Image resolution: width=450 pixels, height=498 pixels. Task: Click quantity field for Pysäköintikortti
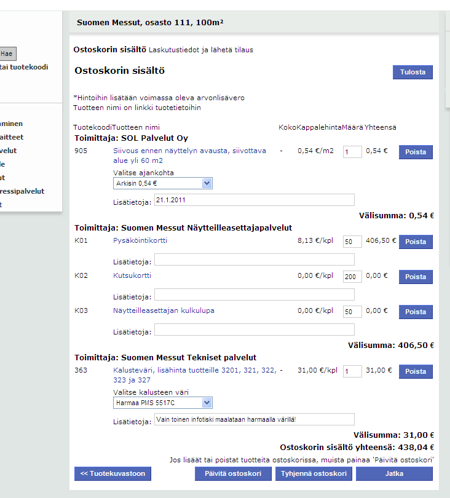352,242
